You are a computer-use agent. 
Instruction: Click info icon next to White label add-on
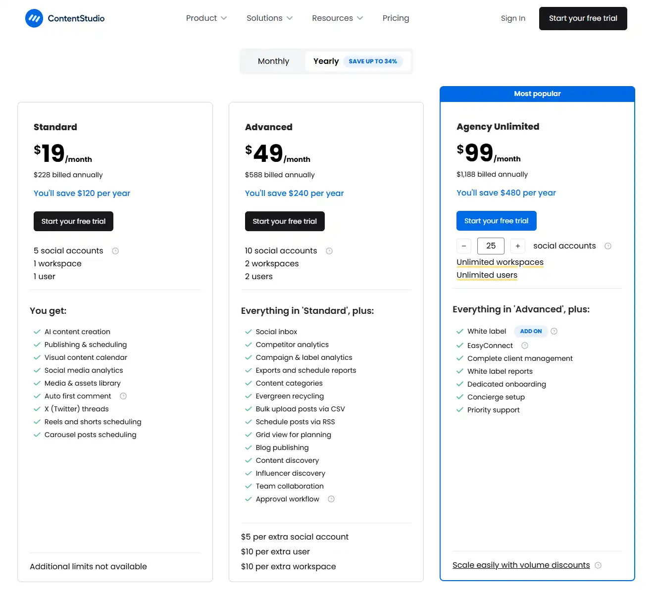(x=554, y=331)
